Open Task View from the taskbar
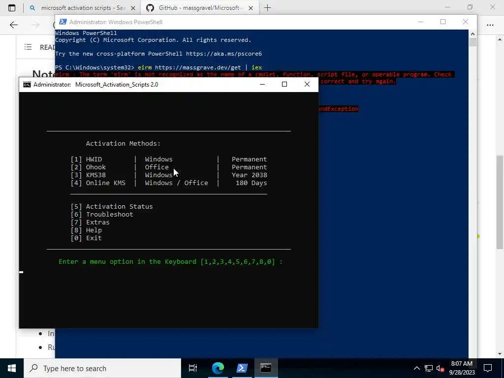The image size is (504, 378). (193, 368)
